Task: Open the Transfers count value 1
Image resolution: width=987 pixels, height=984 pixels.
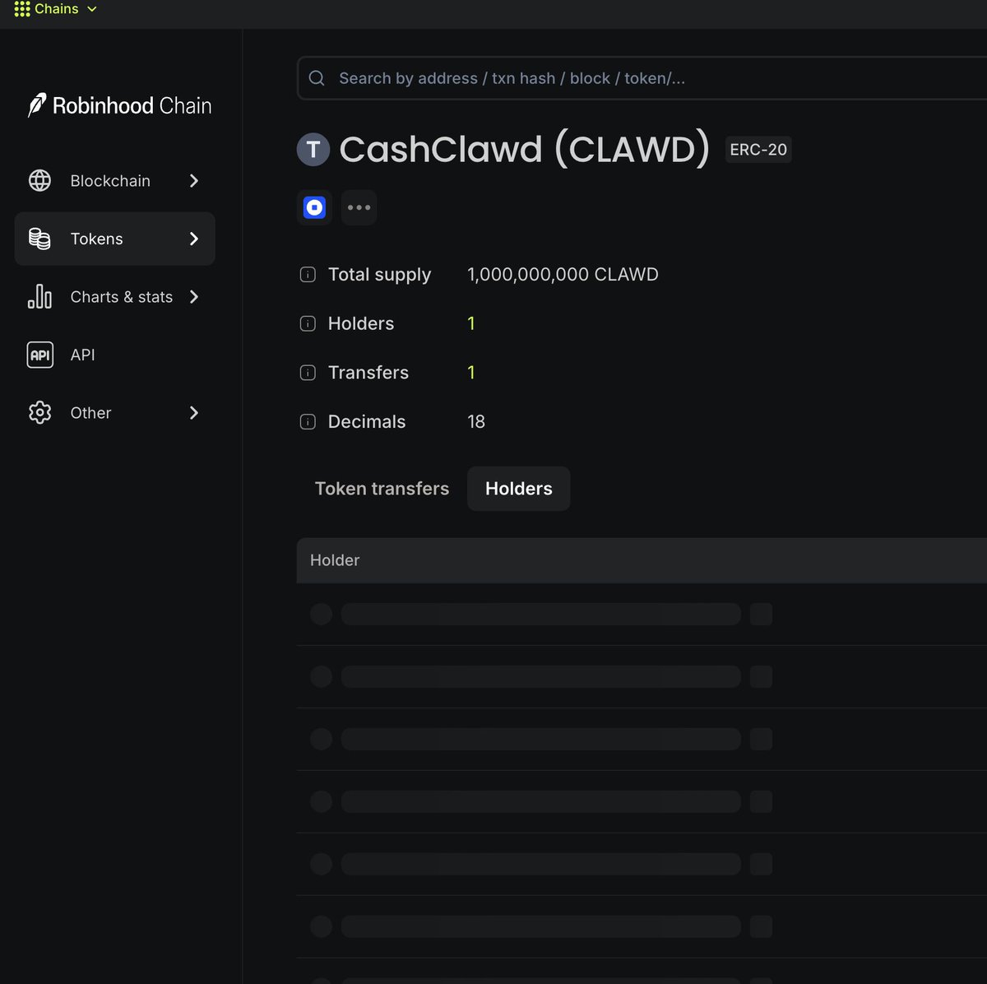Action: point(471,373)
